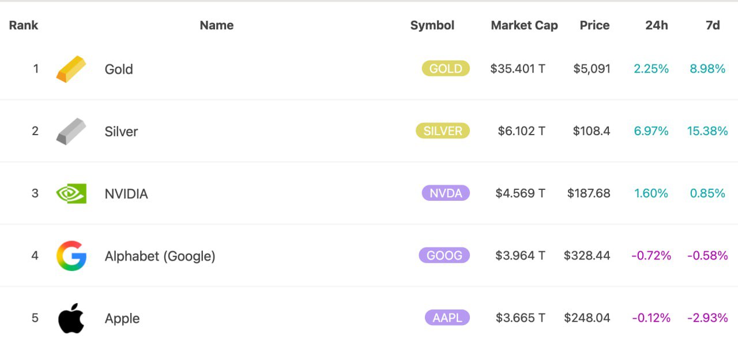Viewport: 738px width, 348px height.
Task: Click the yellow GOLD symbol badge
Action: click(x=446, y=69)
